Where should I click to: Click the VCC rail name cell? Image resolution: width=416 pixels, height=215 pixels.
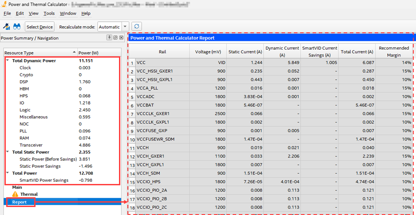coord(163,63)
